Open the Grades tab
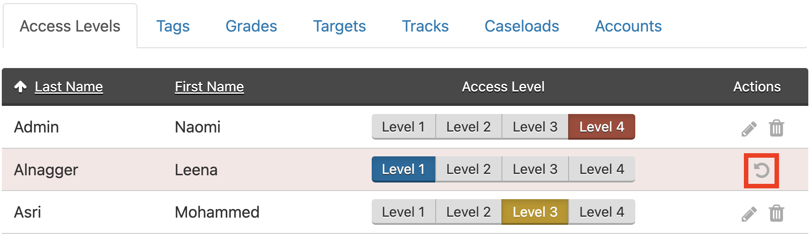The height and width of the screenshot is (237, 811). (251, 26)
